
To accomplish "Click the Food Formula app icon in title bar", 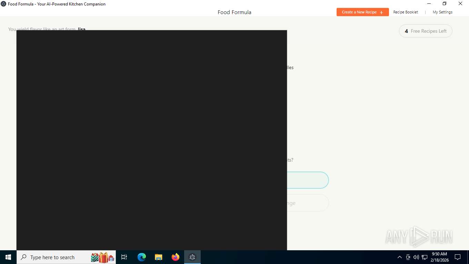I will pyautogui.click(x=4, y=4).
